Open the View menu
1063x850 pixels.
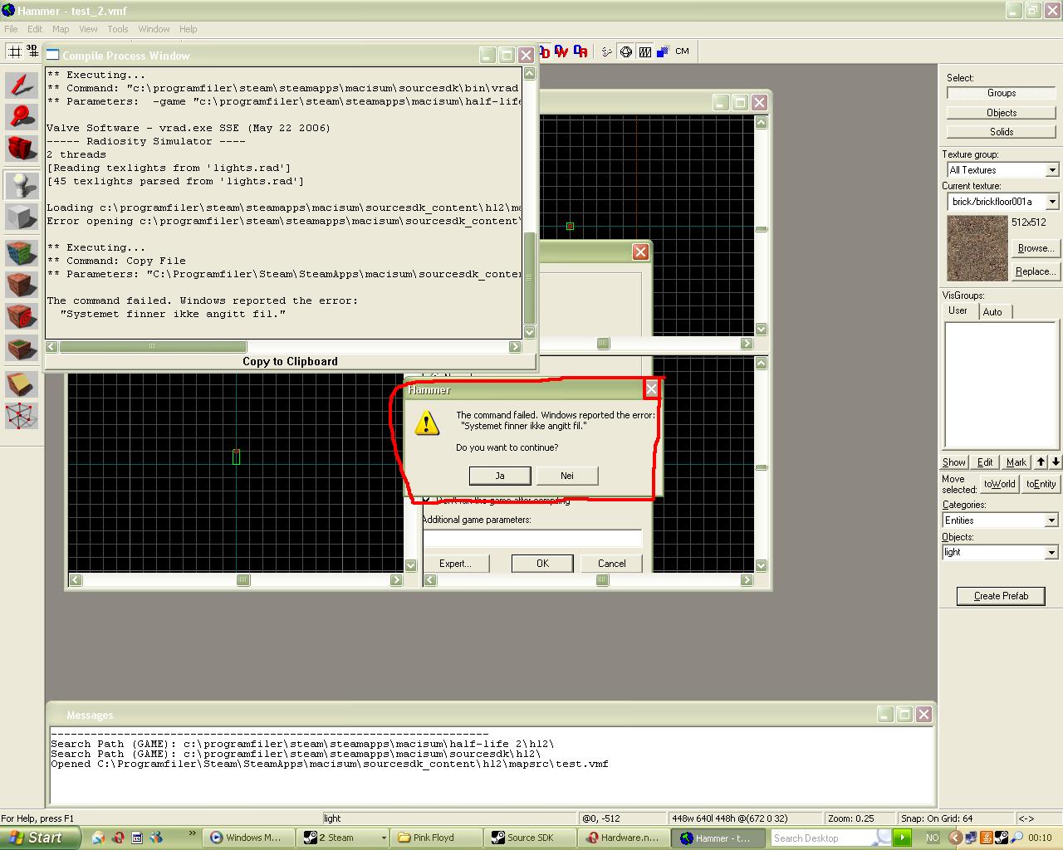point(88,29)
